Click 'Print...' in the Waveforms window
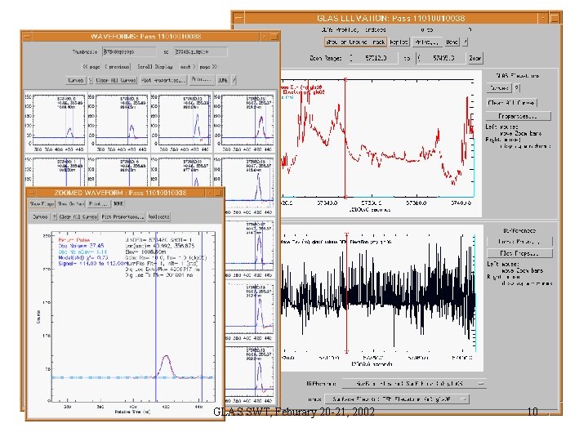Image resolution: width=588 pixels, height=441 pixels. pyautogui.click(x=202, y=79)
